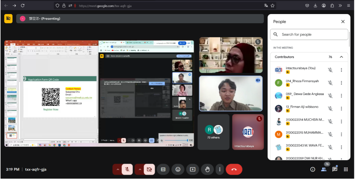Open meeting details info icon
The height and width of the screenshot is (180, 355).
(x=313, y=169)
